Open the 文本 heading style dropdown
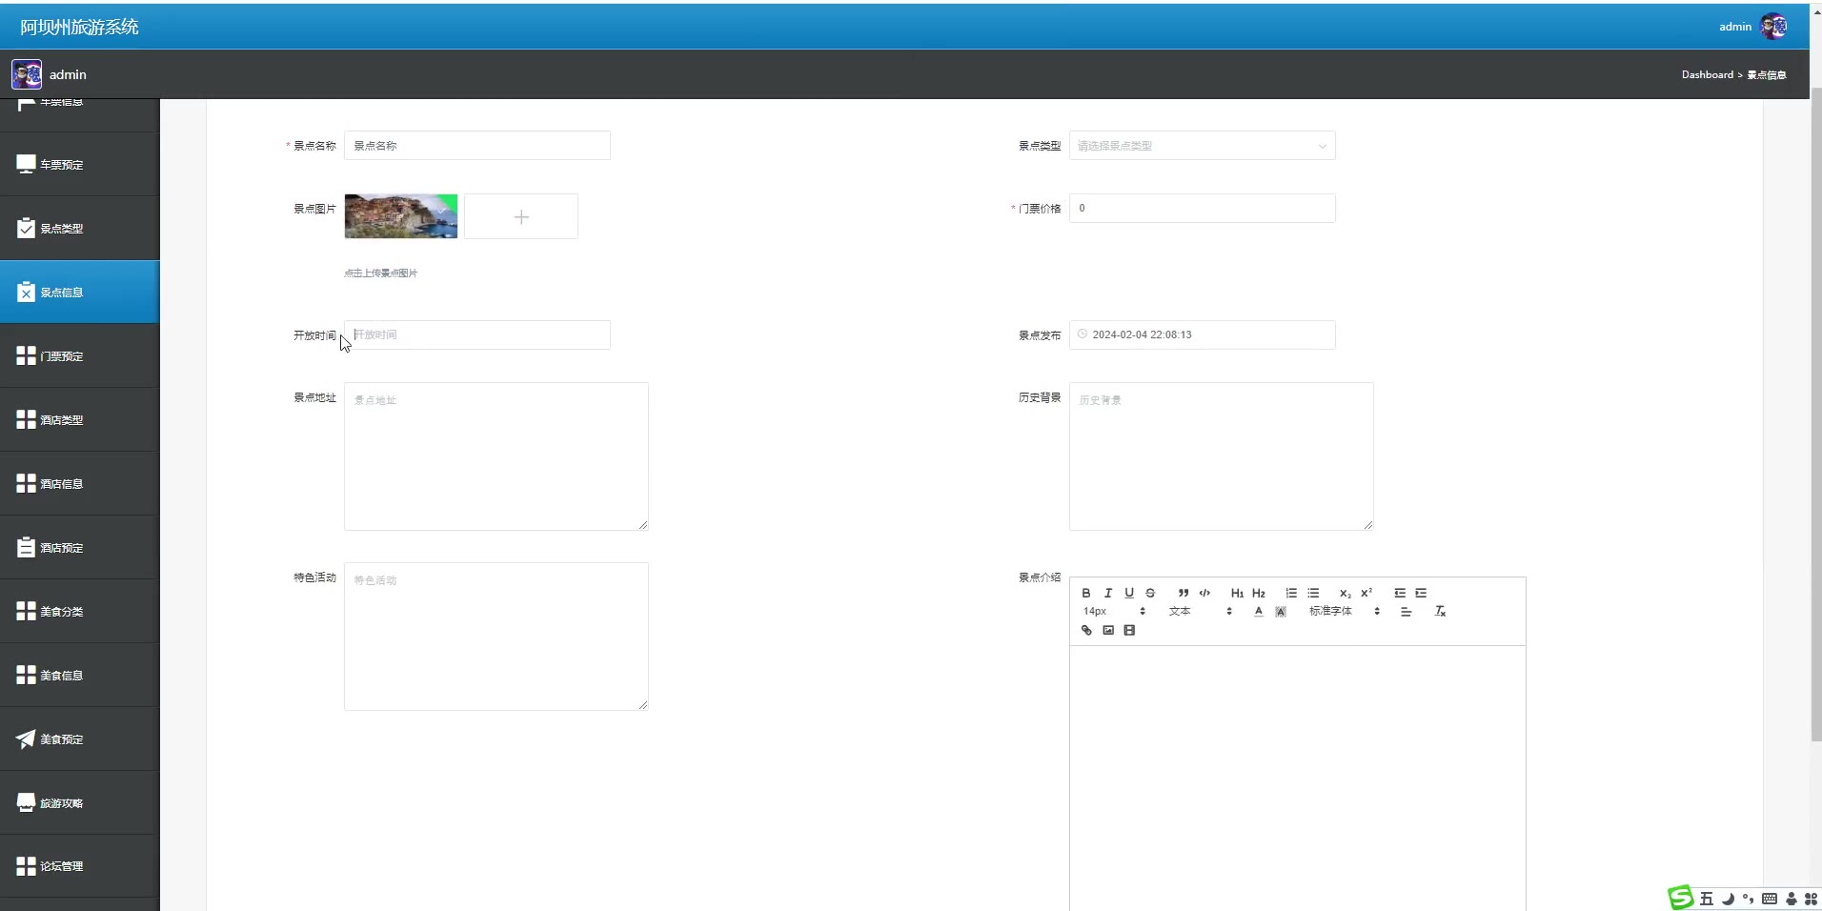The image size is (1822, 911). (1201, 612)
